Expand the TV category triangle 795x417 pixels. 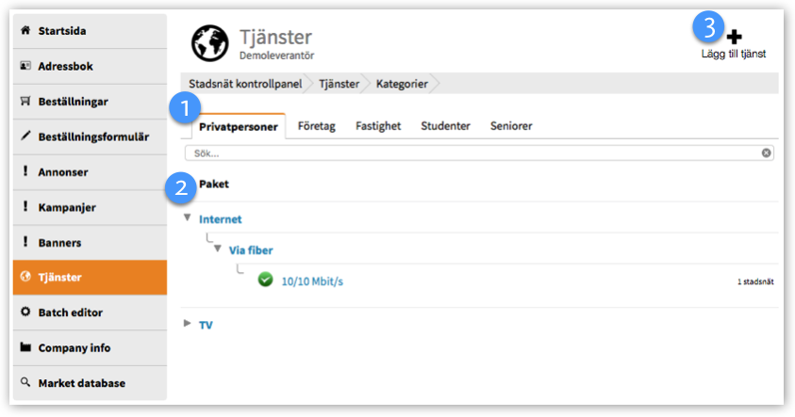188,324
